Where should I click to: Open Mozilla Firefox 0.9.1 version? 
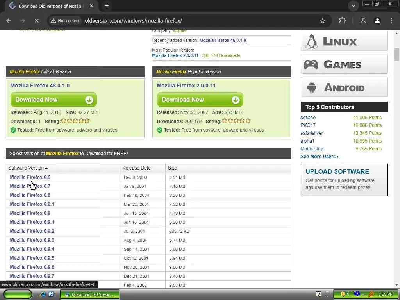32,222
